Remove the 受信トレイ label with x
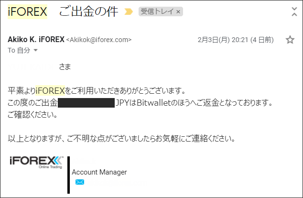Image resolution: width=303 pixels, height=198 pixels. pyautogui.click(x=178, y=12)
